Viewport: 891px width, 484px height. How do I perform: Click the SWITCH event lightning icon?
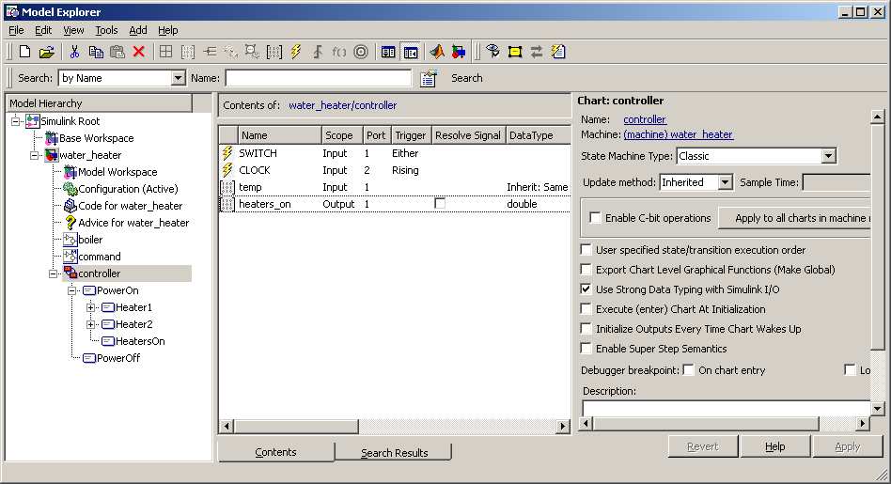click(227, 153)
